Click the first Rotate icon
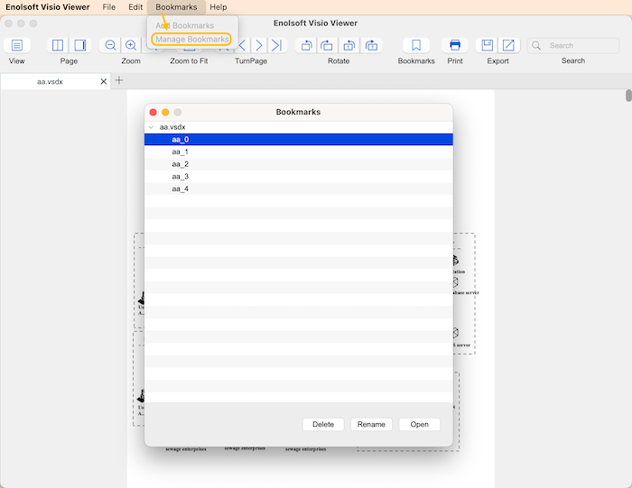Viewport: 632px width, 488px height. click(307, 45)
